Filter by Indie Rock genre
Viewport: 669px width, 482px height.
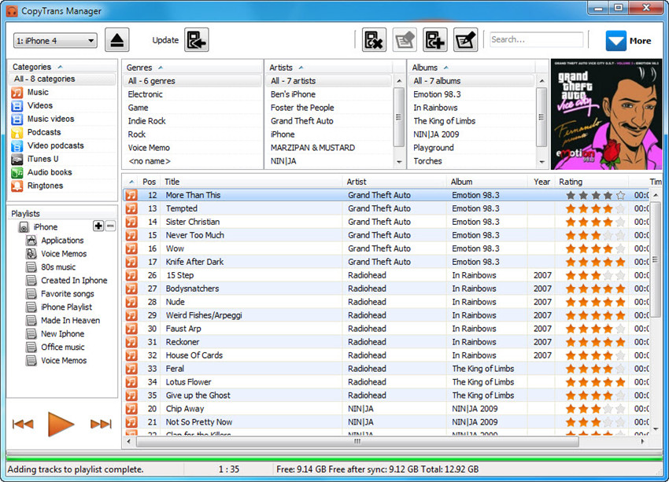[x=147, y=121]
